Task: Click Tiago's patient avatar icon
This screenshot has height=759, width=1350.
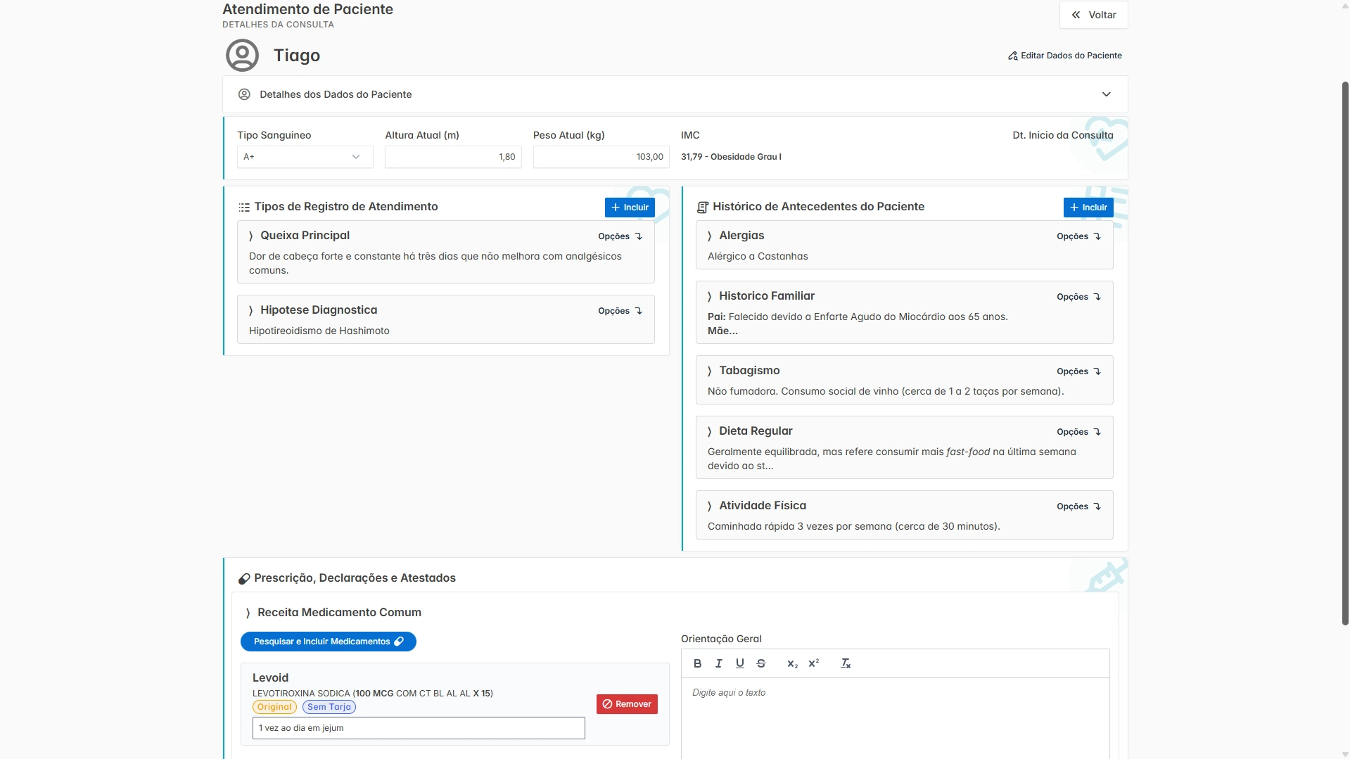Action: 242,56
